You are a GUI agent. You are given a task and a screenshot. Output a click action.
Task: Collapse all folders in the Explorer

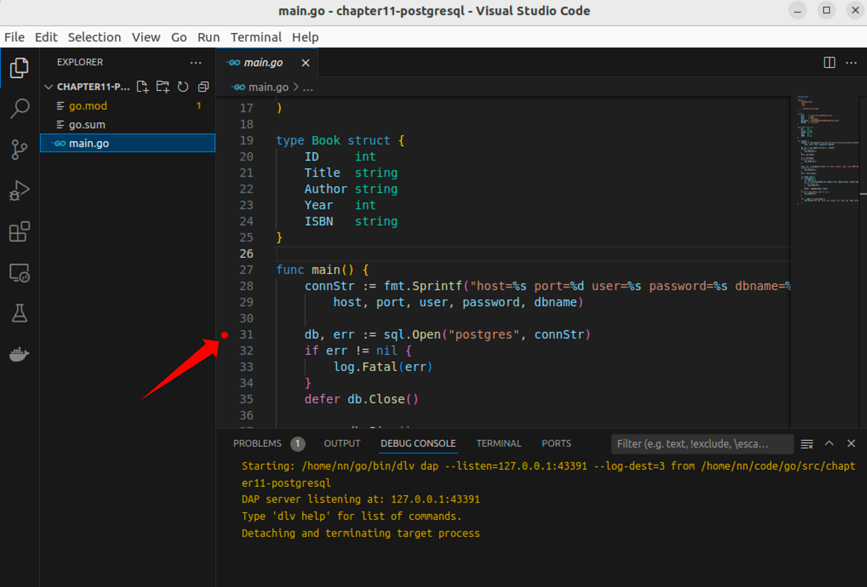[203, 87]
